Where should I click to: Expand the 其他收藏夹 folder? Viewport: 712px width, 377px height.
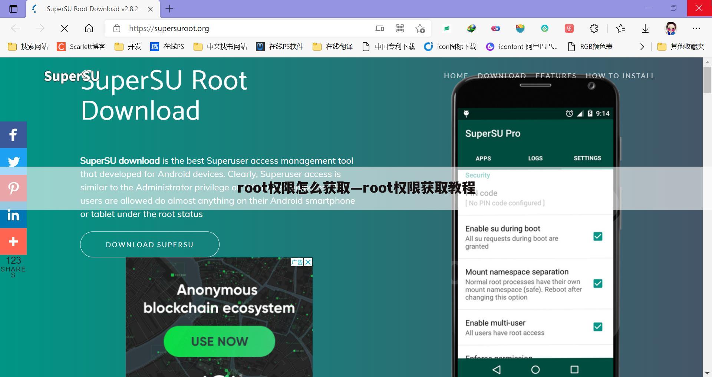click(681, 46)
